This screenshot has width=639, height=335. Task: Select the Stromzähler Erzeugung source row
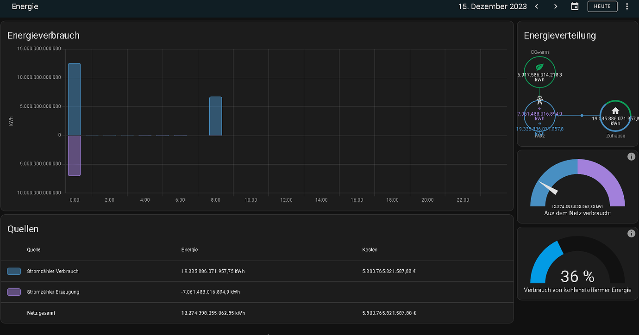click(53, 292)
